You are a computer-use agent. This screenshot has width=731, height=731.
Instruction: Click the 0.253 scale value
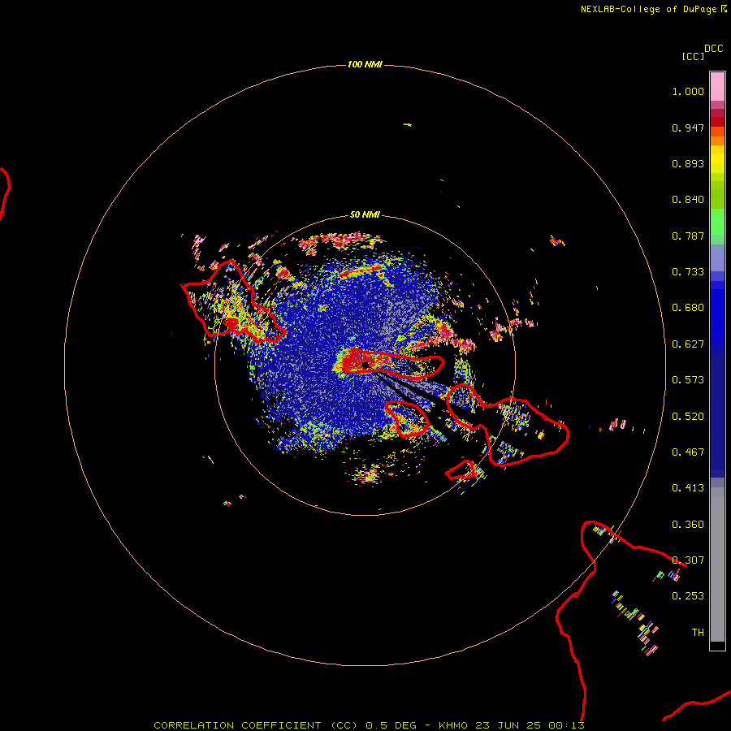[x=688, y=596]
